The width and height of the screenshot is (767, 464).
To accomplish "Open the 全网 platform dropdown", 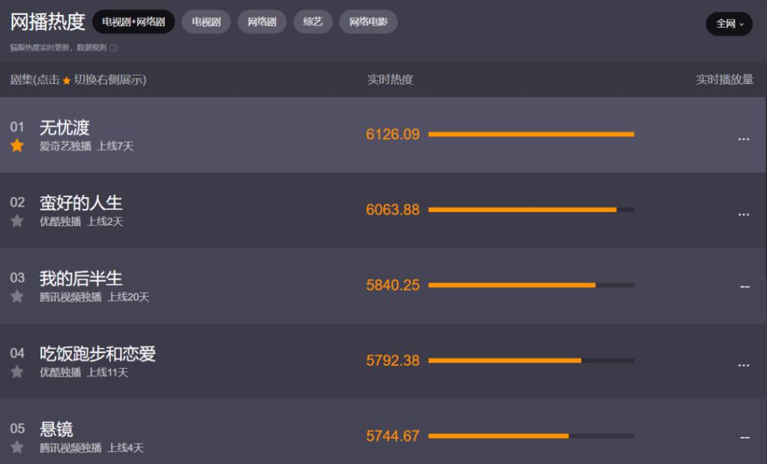I will pyautogui.click(x=729, y=23).
